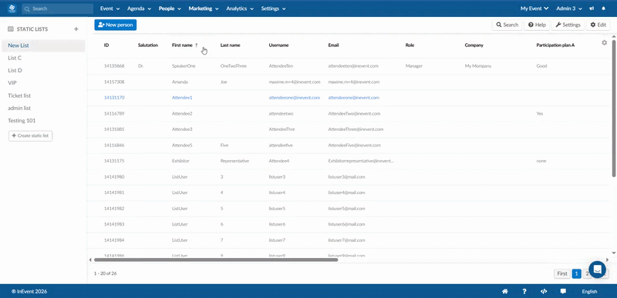Click the New person button

coord(115,25)
